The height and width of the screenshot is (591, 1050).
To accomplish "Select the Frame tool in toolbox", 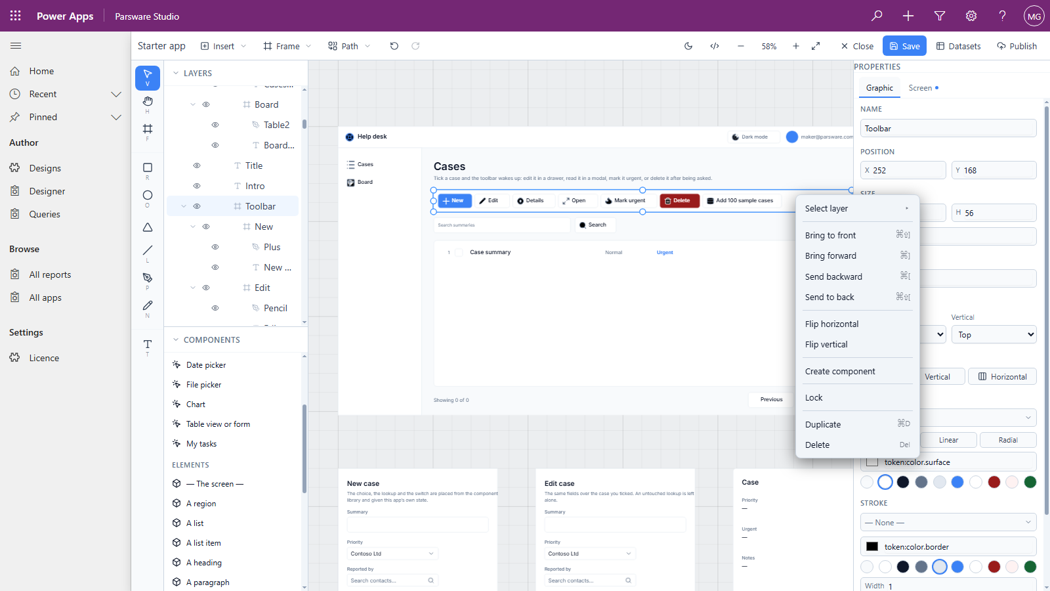I will pos(148,131).
